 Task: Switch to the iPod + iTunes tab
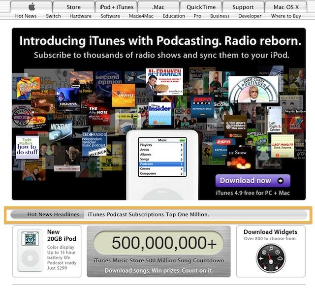(x=116, y=7)
